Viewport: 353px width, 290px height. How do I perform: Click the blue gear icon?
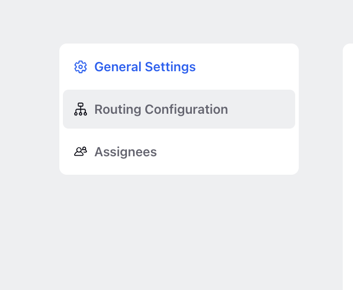(x=80, y=67)
